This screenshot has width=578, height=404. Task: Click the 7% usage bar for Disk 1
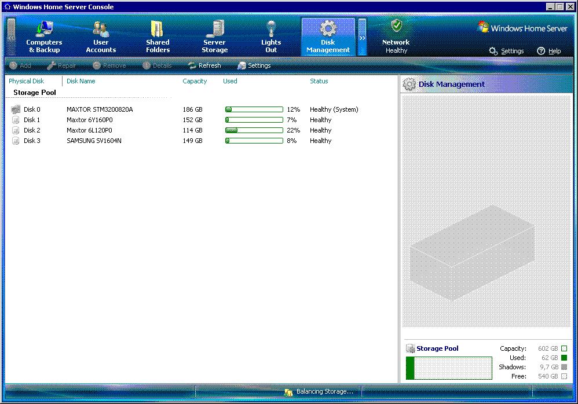[x=254, y=120]
